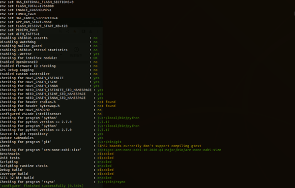The image size is (295, 188).
Task: Click the SITL 32-bit build enabled value
Action: click(x=104, y=178)
